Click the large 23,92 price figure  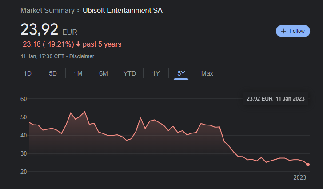coord(40,29)
